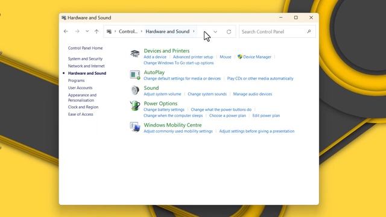Expand the address bar history dropdown
Viewport: 386px width, 217px height.
[215, 32]
